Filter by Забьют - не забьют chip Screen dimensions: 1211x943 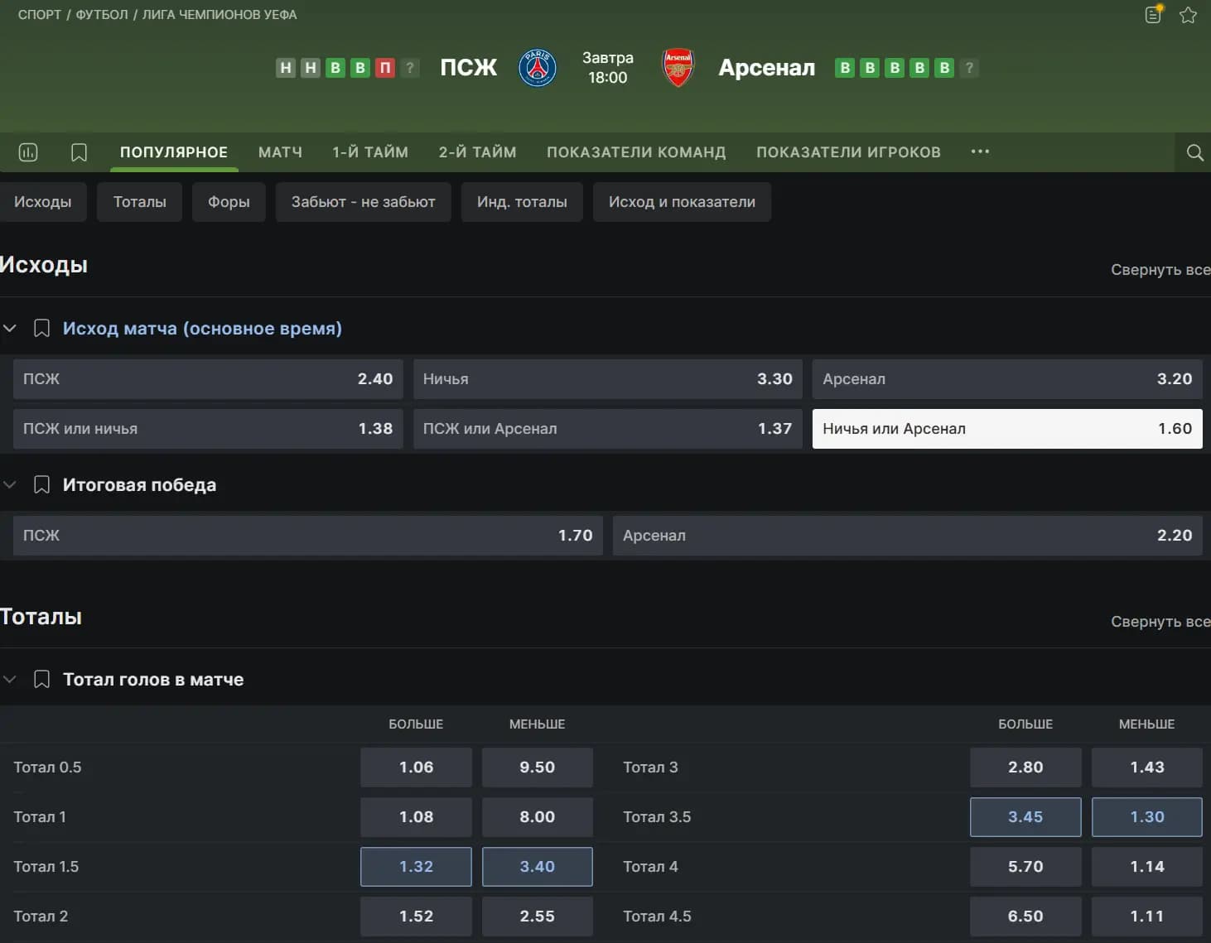tap(363, 202)
